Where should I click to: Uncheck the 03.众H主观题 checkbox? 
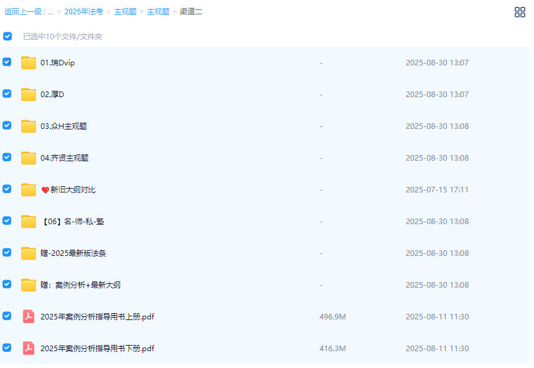click(7, 125)
